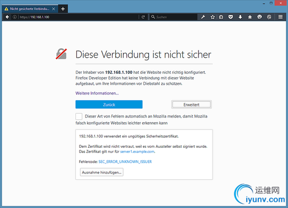Click the bold '192.168.1.100' text

119,72
